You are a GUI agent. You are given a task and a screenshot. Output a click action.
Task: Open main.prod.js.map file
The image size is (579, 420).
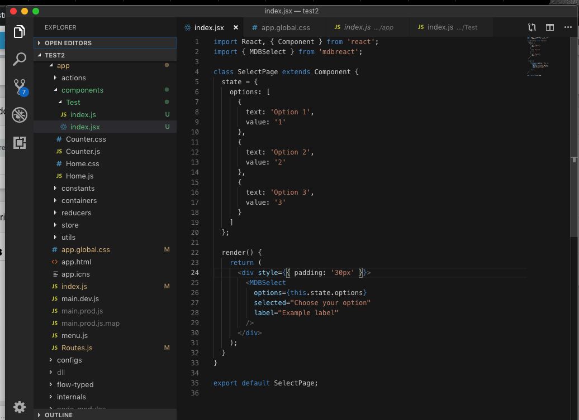(105, 323)
